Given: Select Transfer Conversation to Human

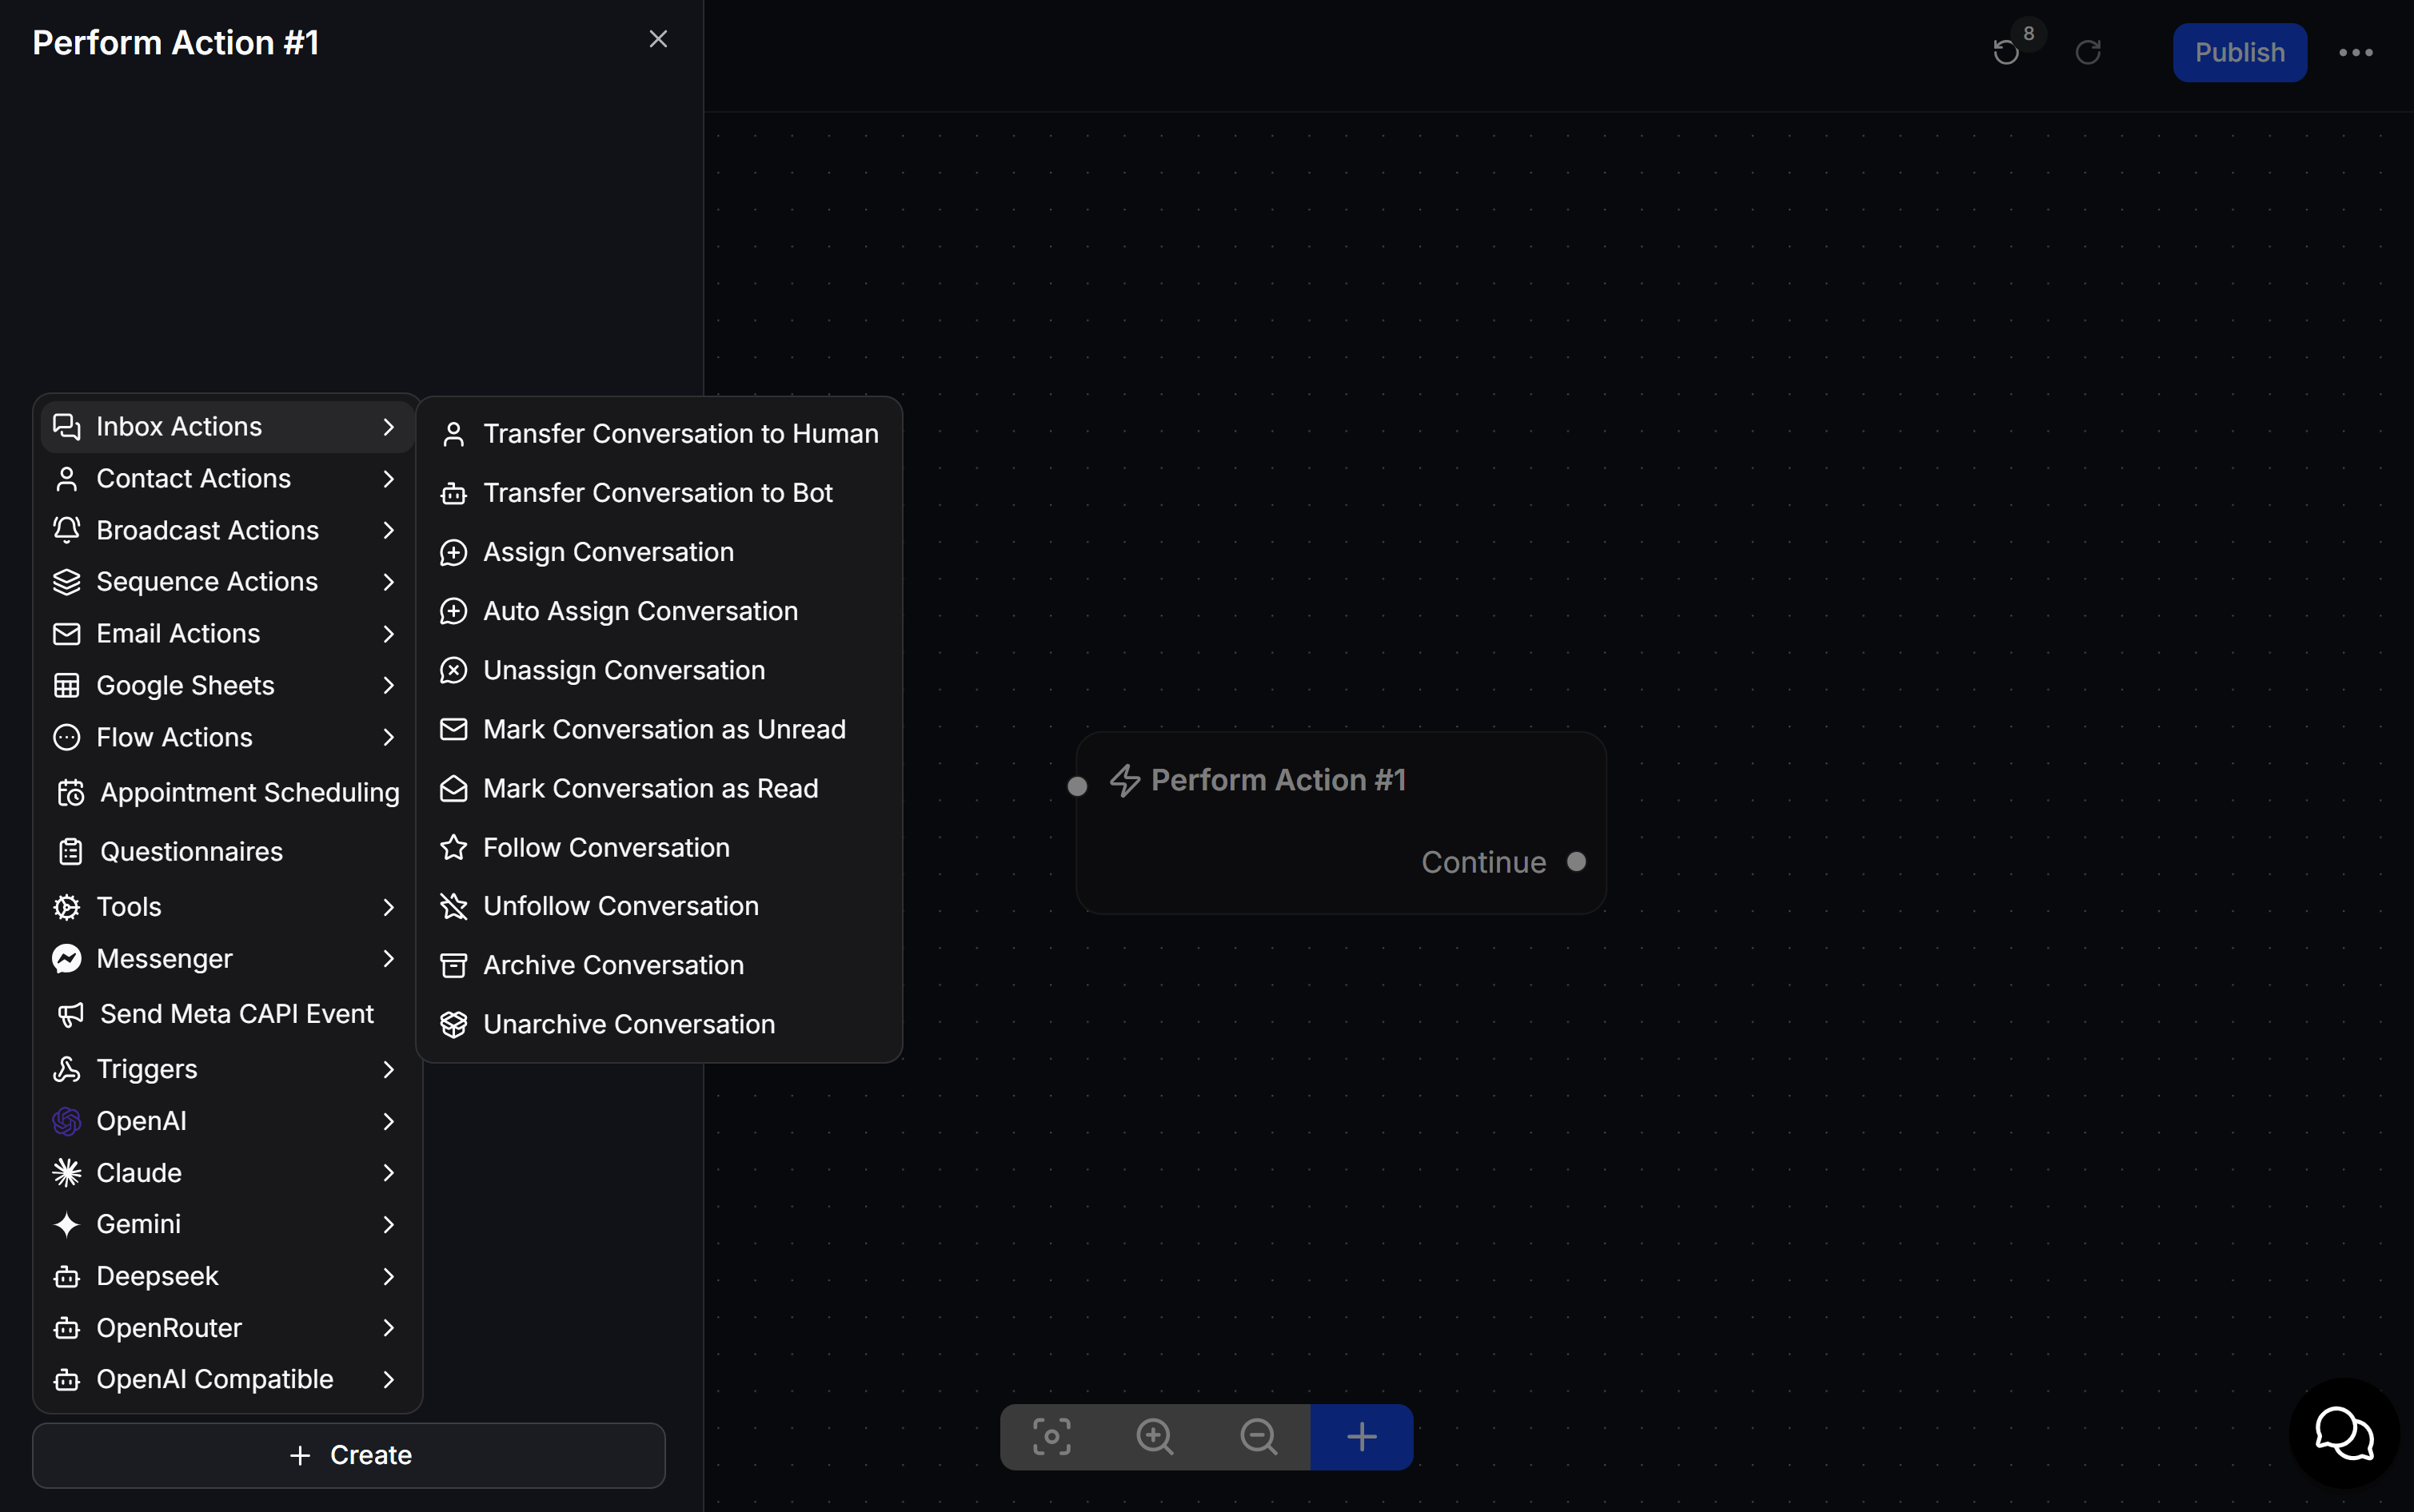Looking at the screenshot, I should [660, 434].
